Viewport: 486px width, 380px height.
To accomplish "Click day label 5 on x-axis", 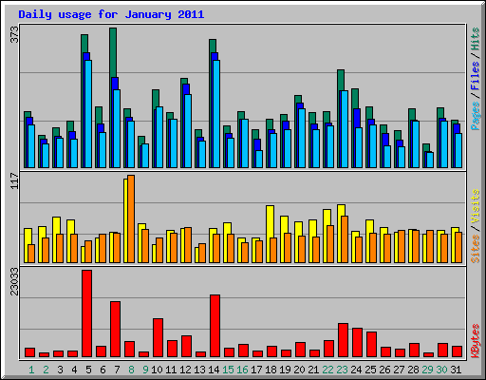I will [x=88, y=370].
